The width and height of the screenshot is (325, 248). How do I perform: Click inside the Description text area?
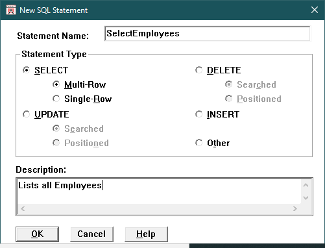159,192
